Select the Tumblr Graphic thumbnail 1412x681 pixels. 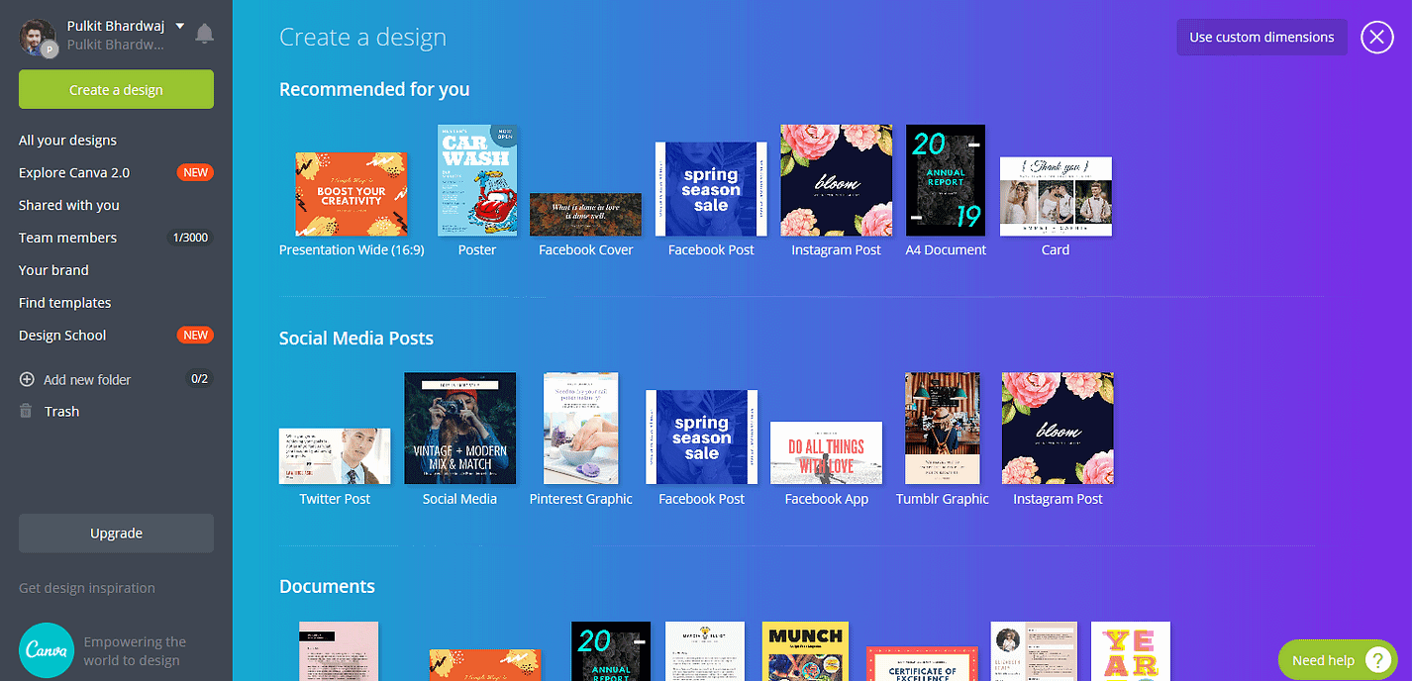[x=943, y=429]
